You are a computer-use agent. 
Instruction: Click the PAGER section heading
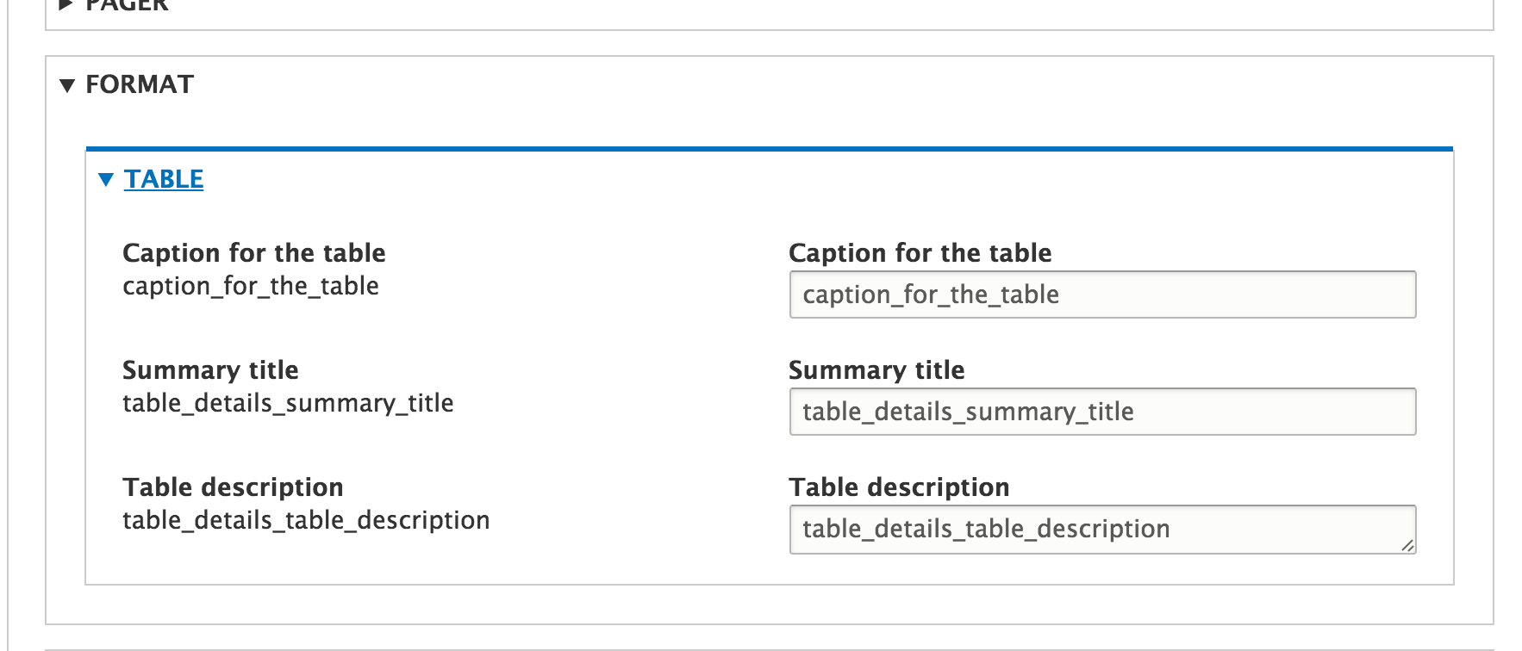point(127,5)
